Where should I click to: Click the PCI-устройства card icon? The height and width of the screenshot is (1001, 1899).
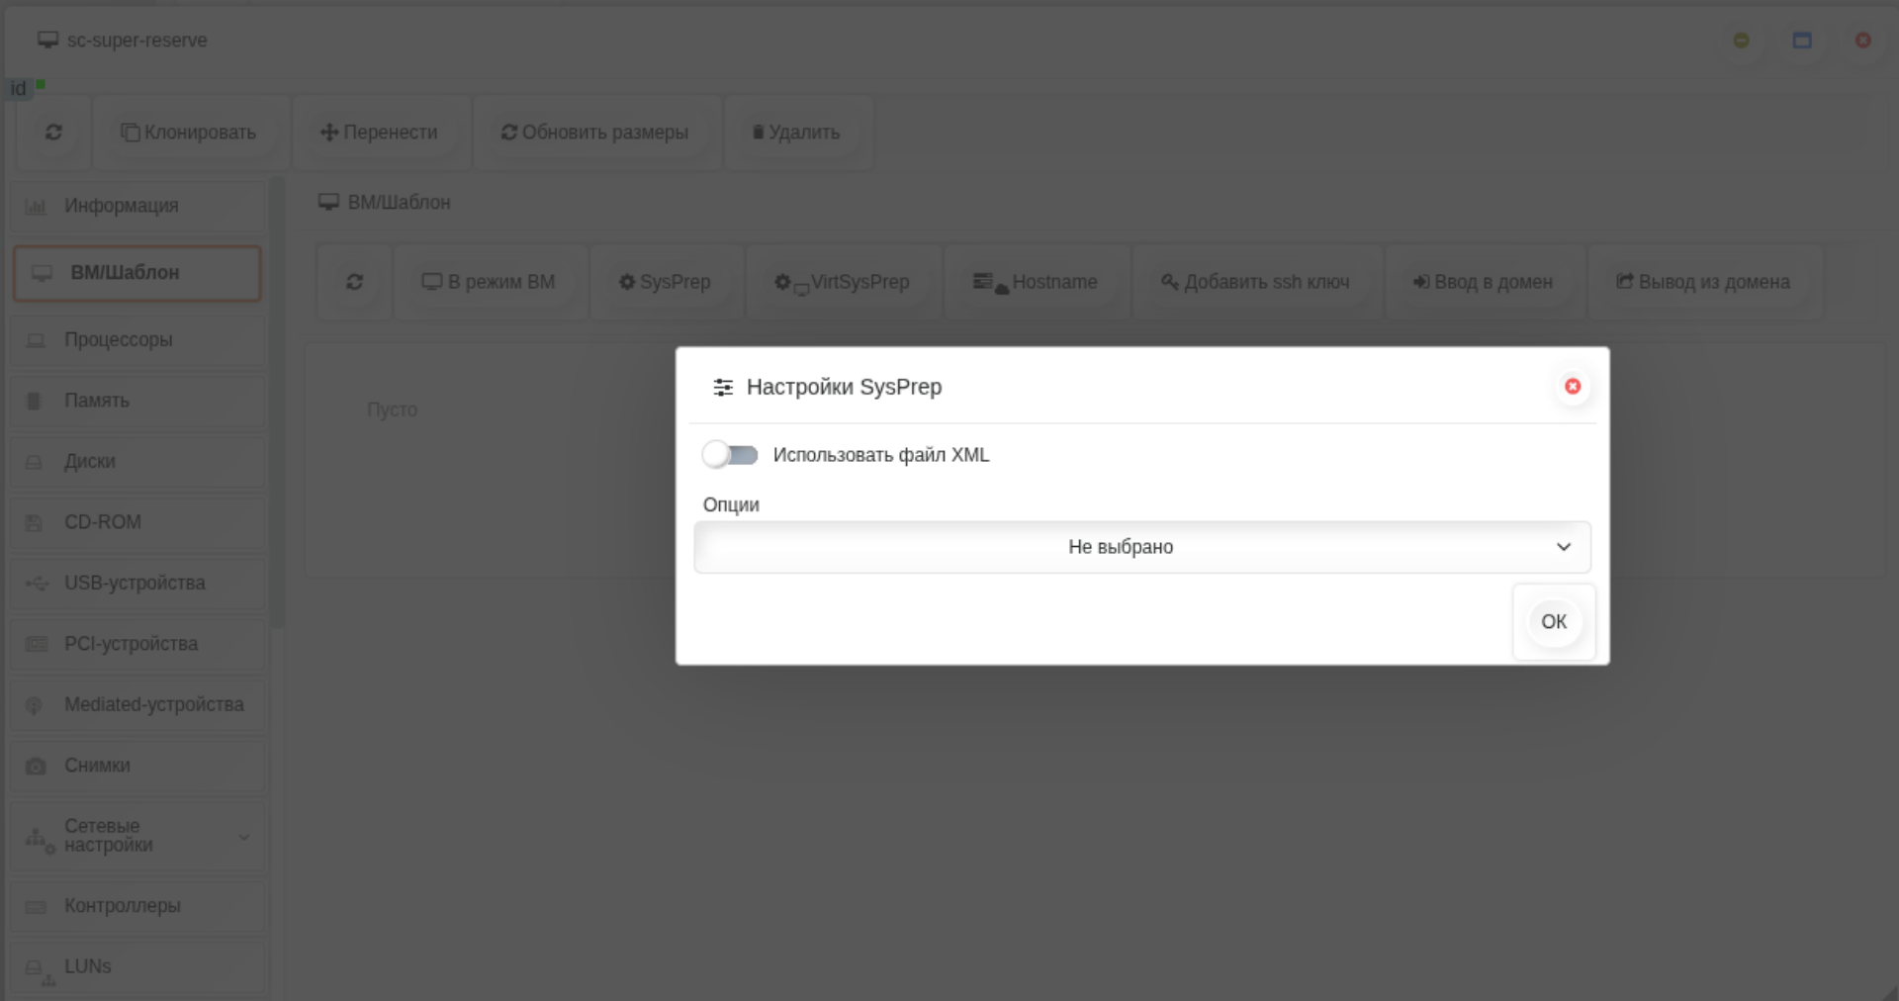click(x=36, y=645)
